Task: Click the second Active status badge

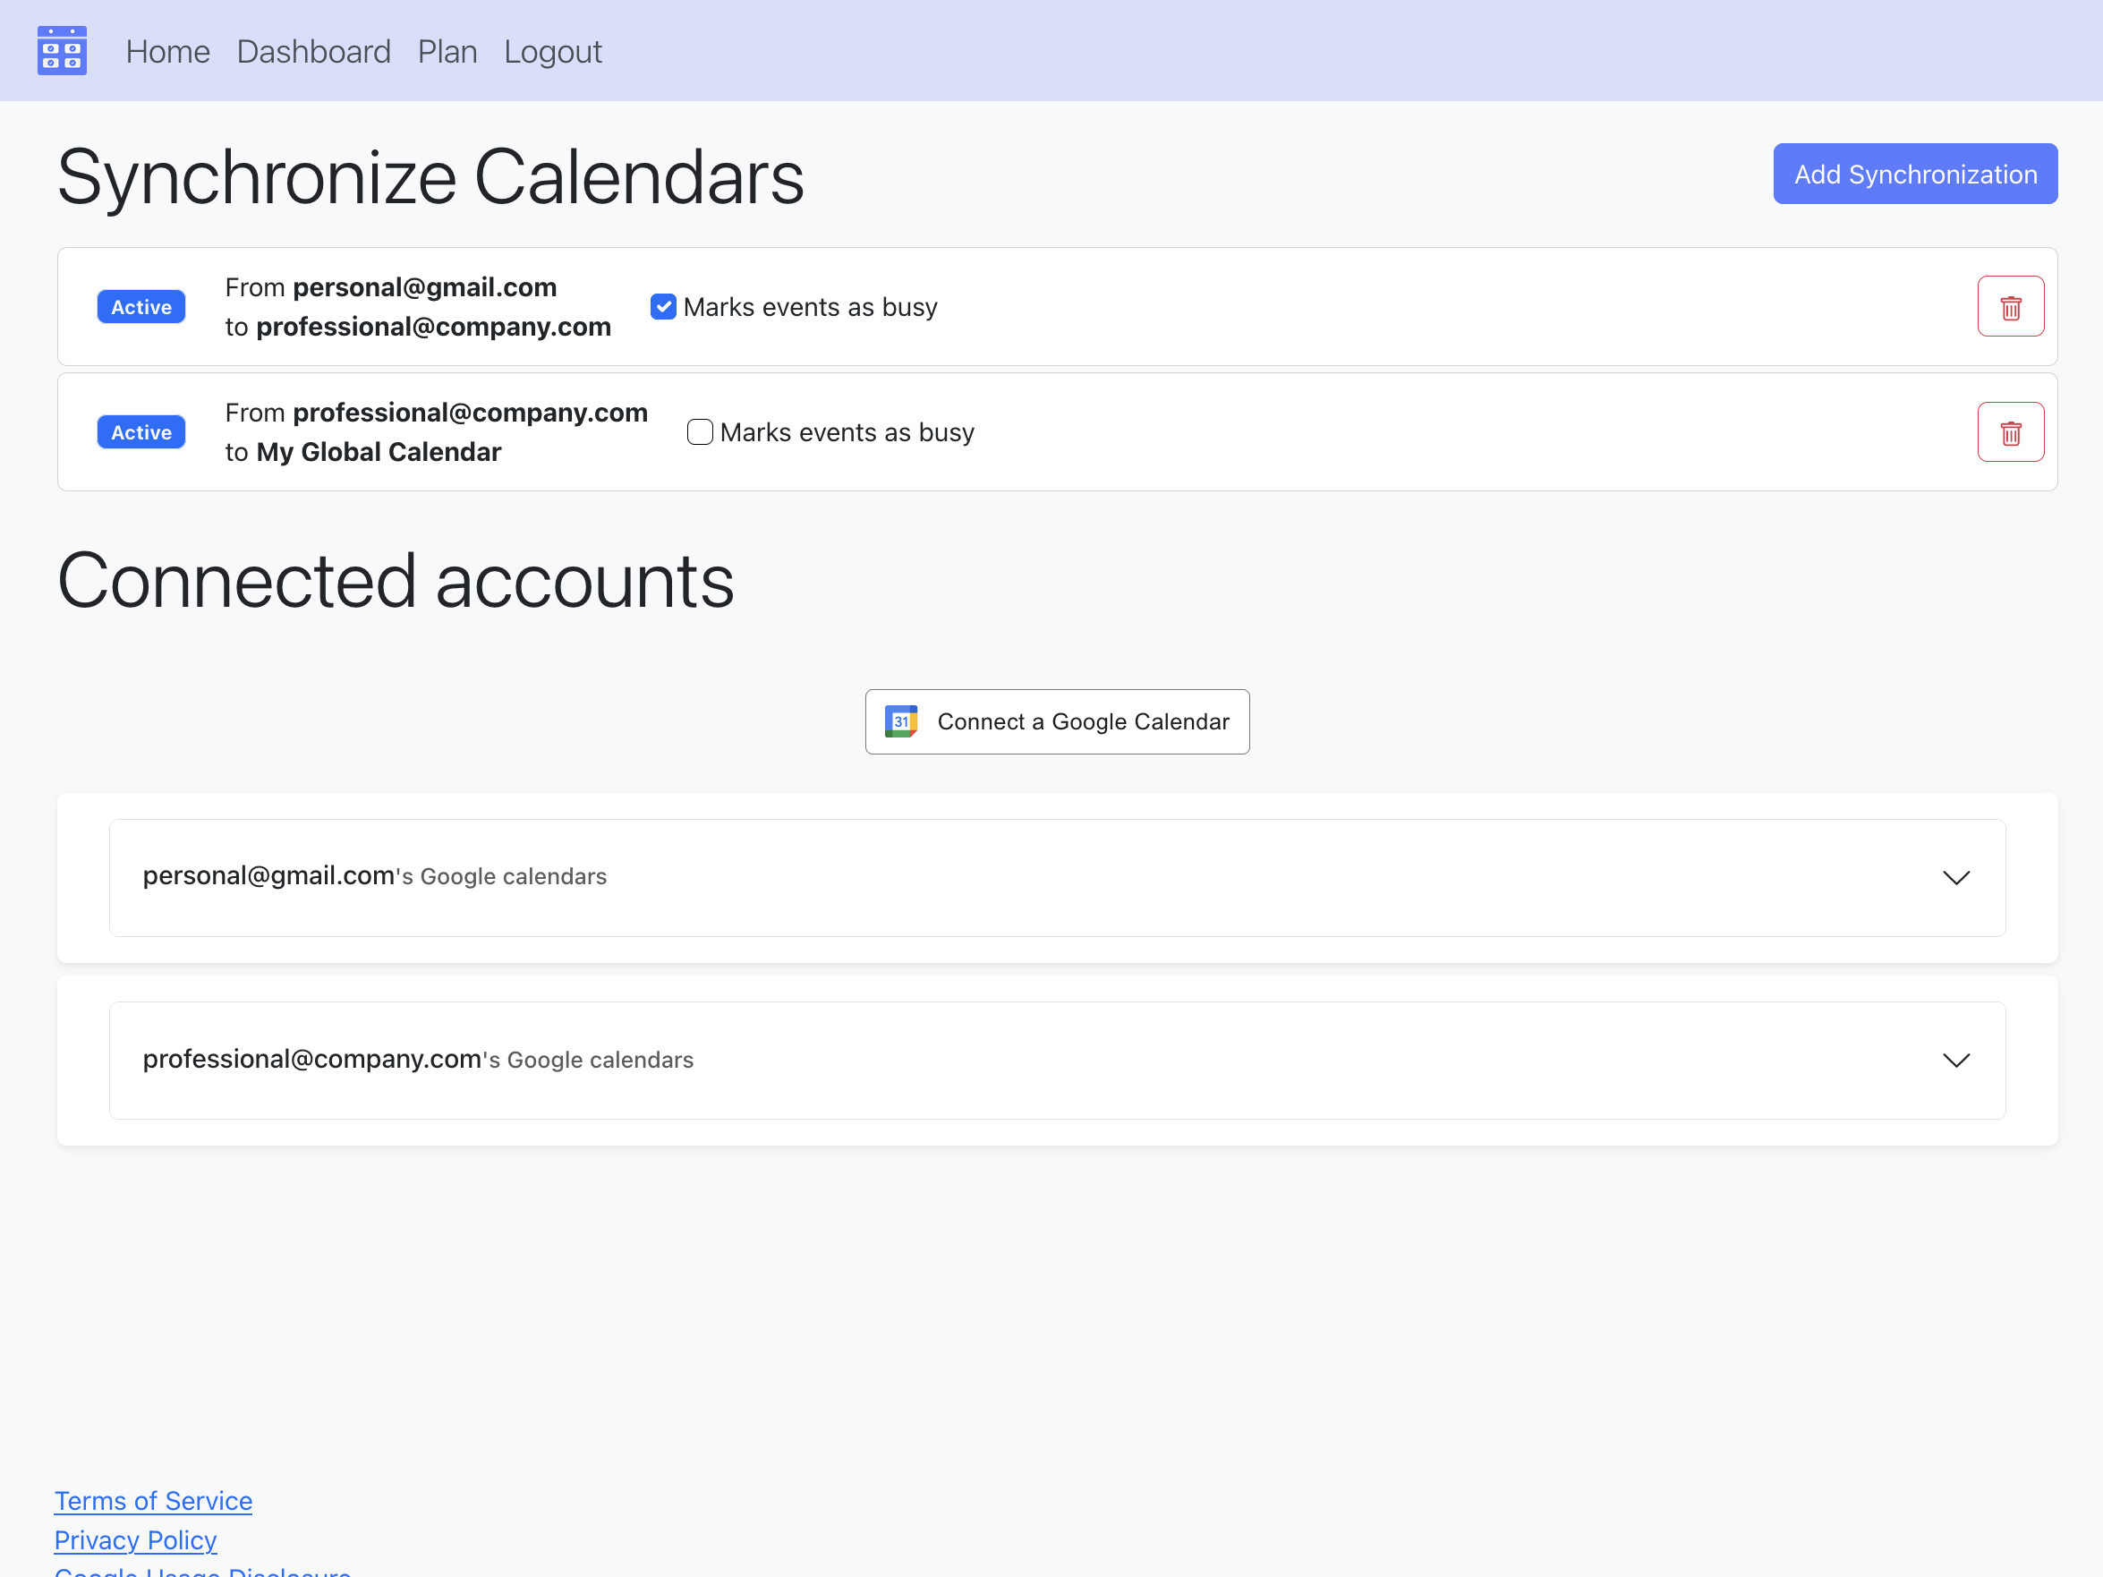Action: point(140,432)
